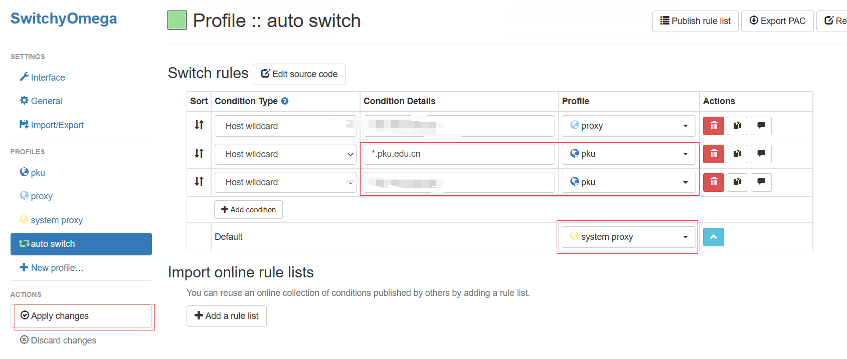Screen dimensions: 847x359
Task: Click the partially visible Rename button at top right
Action: click(832, 21)
